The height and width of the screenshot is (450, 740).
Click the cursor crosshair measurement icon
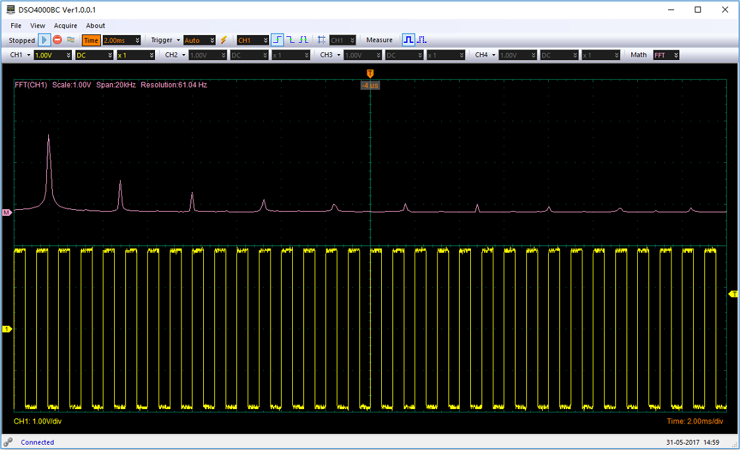tap(321, 40)
